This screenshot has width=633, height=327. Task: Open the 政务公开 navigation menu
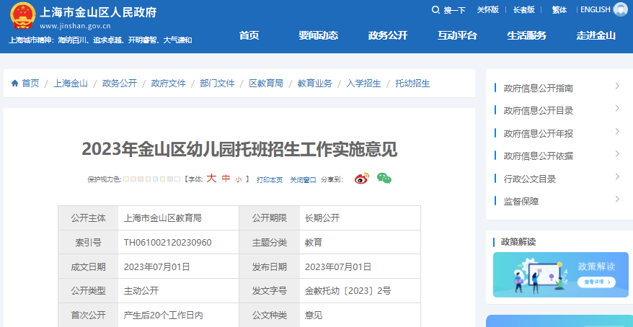click(x=388, y=35)
